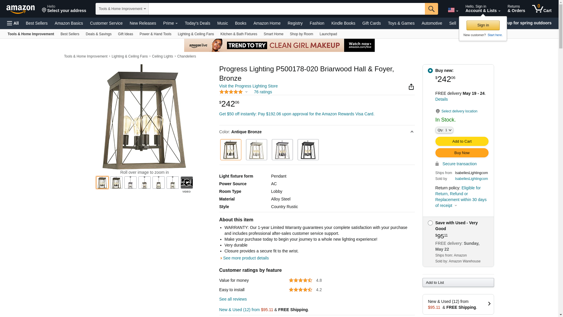
Task: Click the Add to Cart button
Action: pyautogui.click(x=462, y=141)
